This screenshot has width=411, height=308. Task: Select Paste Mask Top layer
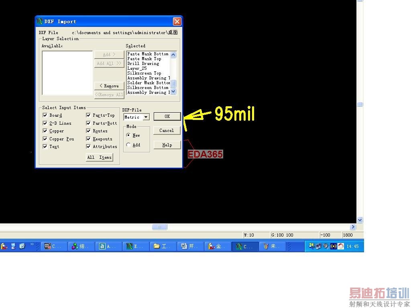(144, 59)
